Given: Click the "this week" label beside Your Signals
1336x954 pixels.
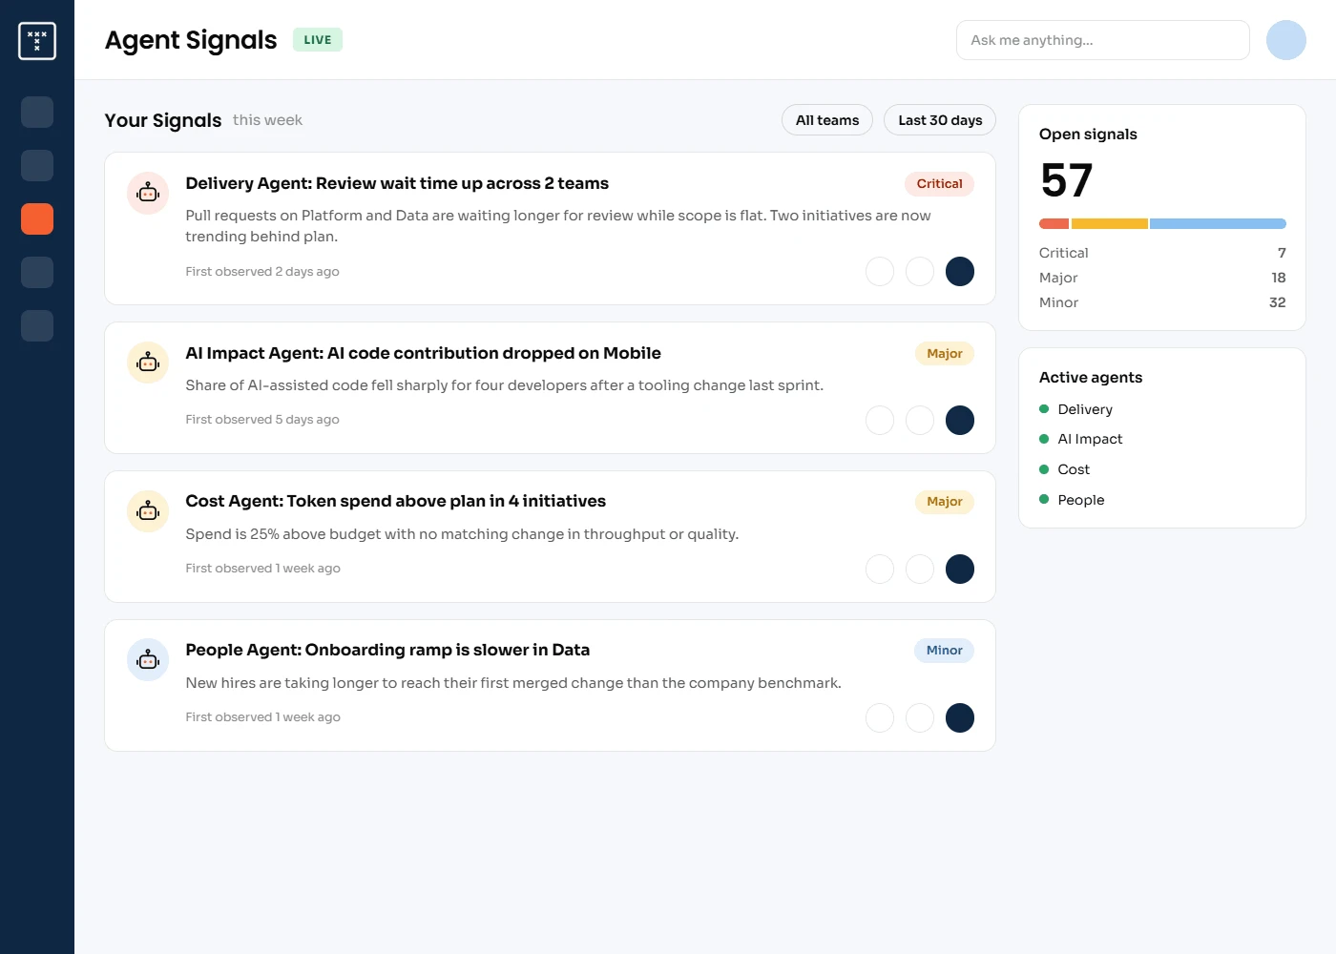Looking at the screenshot, I should pyautogui.click(x=267, y=120).
